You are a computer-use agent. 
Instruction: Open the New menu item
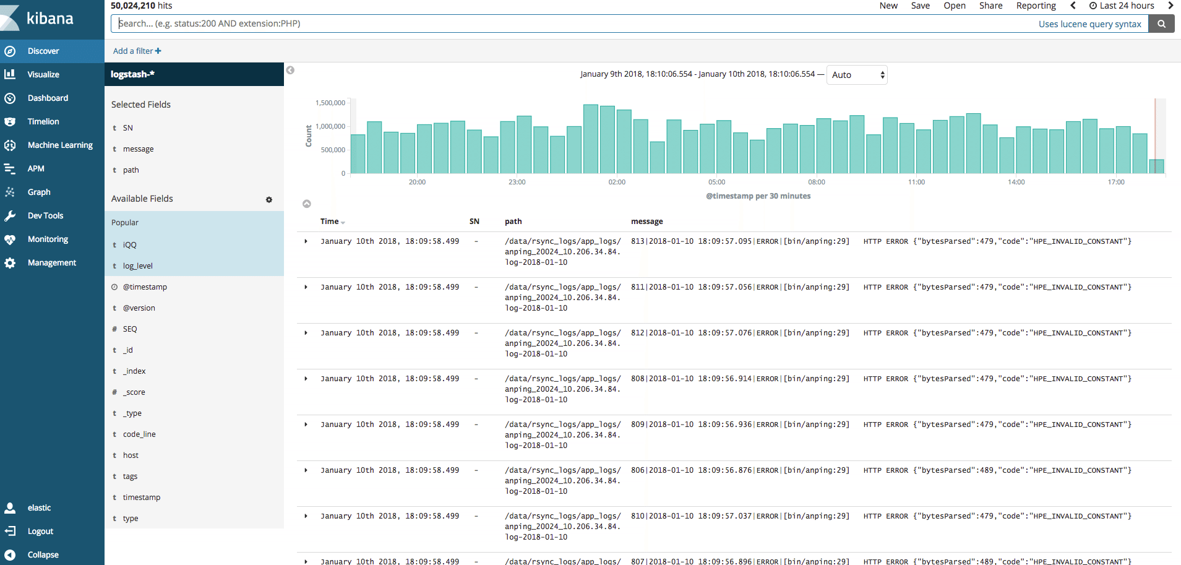pos(888,6)
